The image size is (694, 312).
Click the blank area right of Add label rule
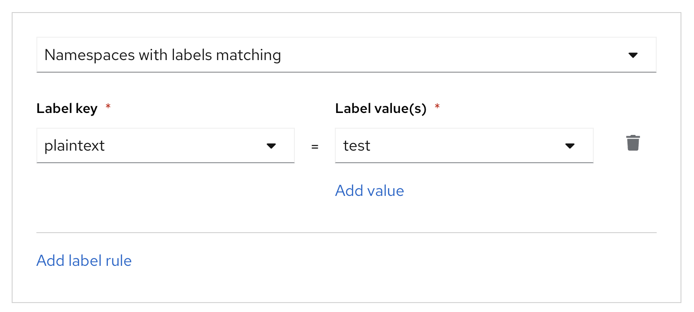pos(360,260)
